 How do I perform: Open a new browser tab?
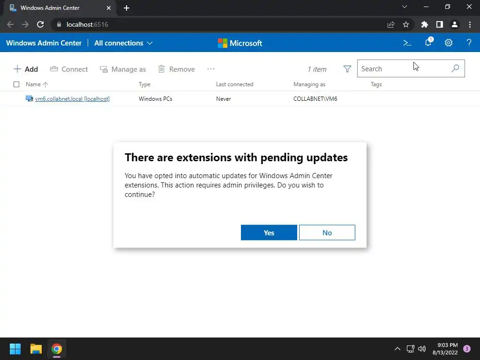tap(127, 8)
